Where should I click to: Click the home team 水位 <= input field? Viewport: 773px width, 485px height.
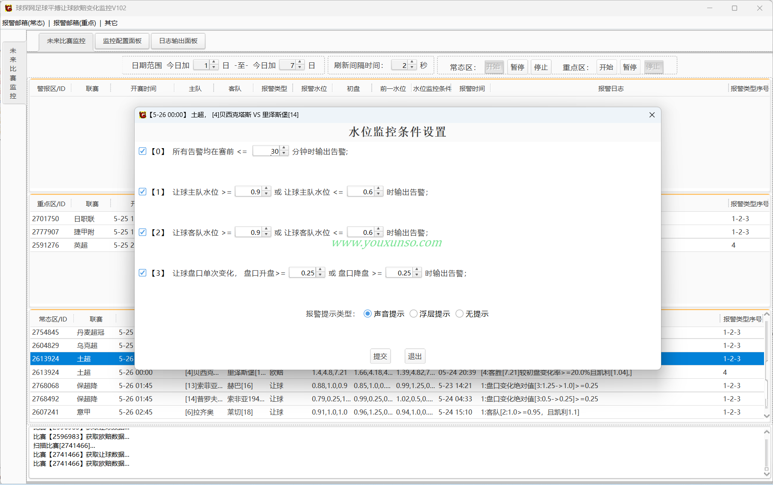tap(361, 192)
